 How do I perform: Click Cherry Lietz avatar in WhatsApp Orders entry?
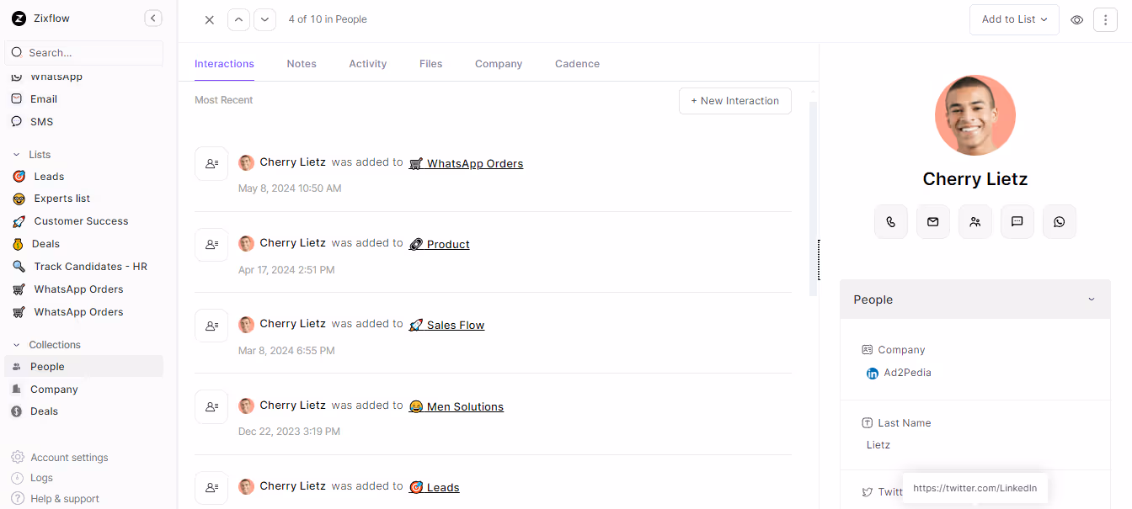coord(246,162)
